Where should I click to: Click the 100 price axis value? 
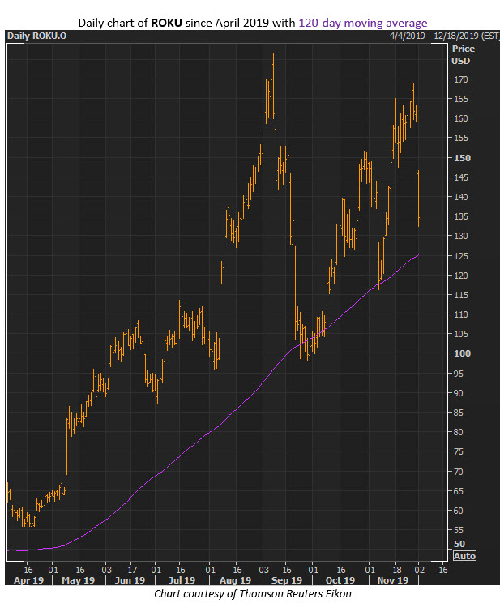point(462,353)
